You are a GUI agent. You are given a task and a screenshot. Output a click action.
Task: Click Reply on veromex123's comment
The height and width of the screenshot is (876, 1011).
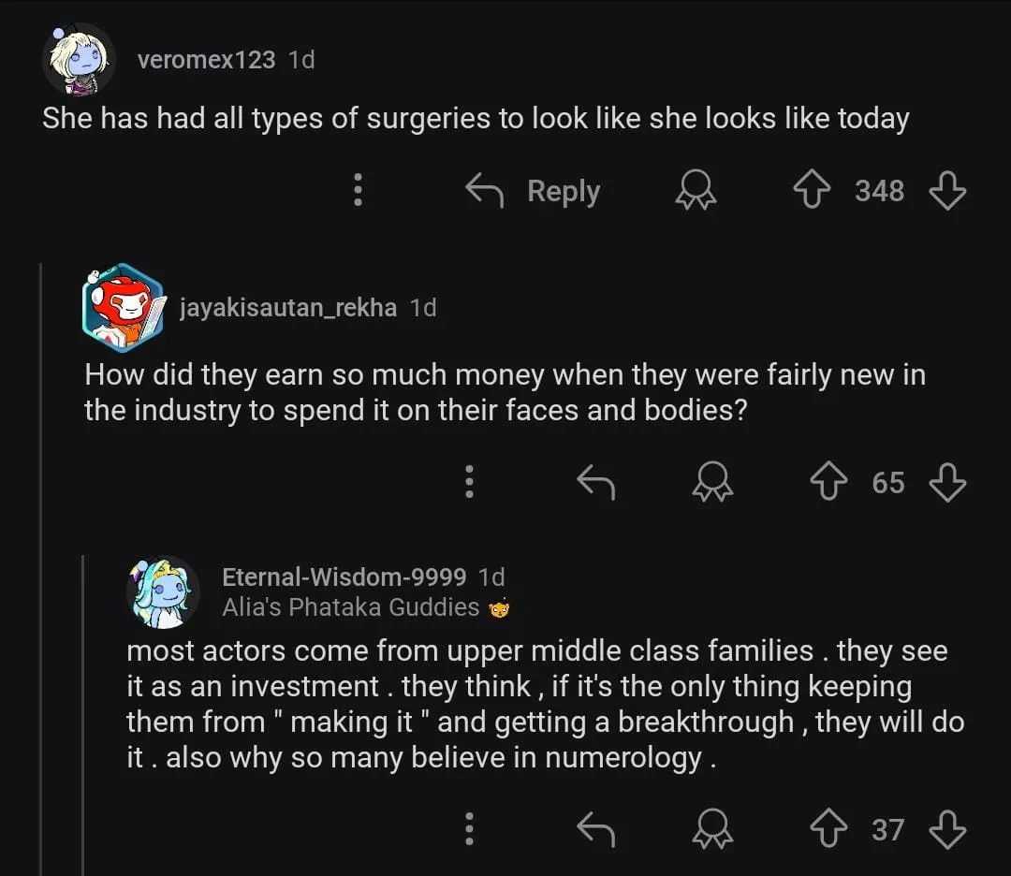[x=534, y=192]
